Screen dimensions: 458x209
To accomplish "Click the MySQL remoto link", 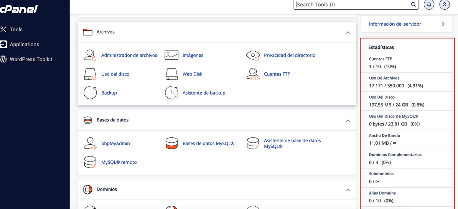I will 119,162.
